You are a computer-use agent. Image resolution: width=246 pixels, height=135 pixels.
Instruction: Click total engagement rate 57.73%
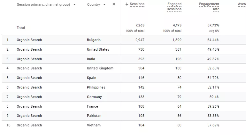click(x=213, y=25)
